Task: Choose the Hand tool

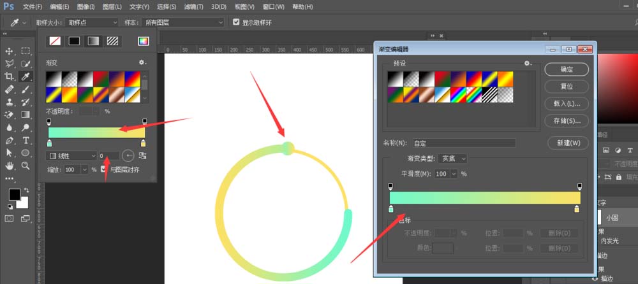Action: click(10, 166)
